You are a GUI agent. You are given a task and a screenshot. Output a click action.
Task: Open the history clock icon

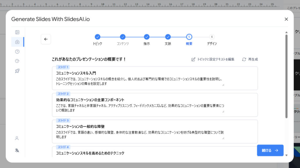coord(17,61)
